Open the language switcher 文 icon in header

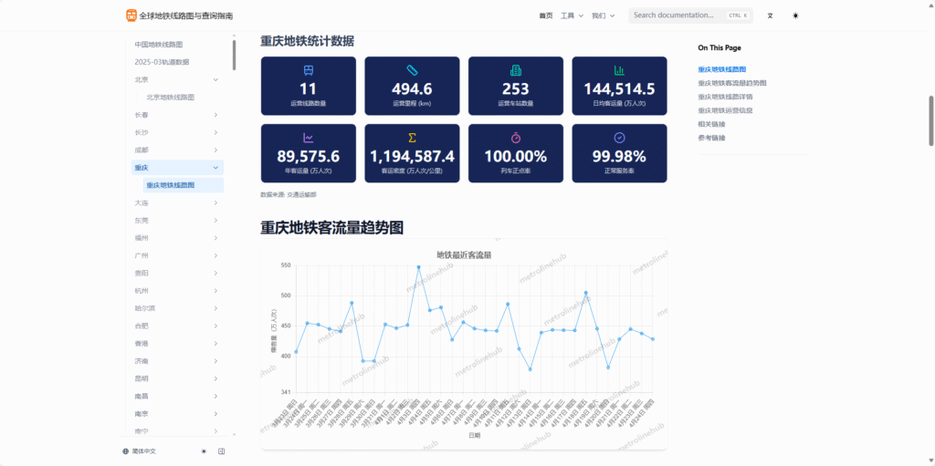[770, 16]
